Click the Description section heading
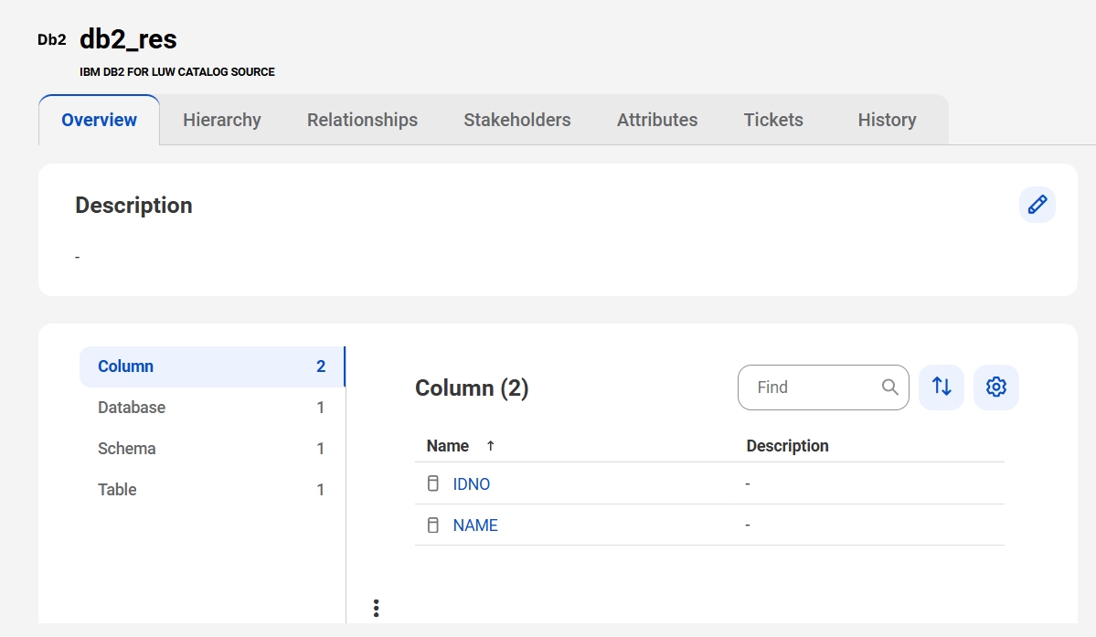Screen dimensions: 1096x637 [133, 206]
